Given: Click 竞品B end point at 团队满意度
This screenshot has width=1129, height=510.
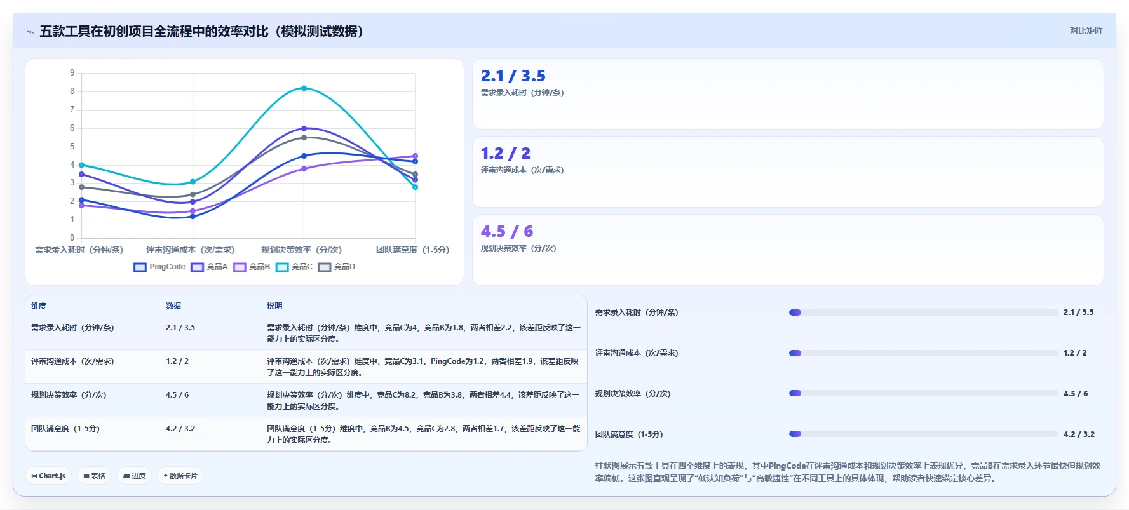Looking at the screenshot, I should tap(415, 156).
